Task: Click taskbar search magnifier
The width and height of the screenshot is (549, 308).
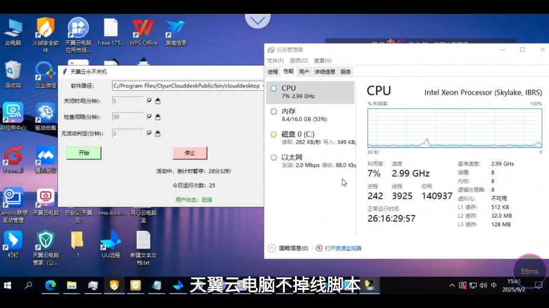Action: pyautogui.click(x=29, y=286)
